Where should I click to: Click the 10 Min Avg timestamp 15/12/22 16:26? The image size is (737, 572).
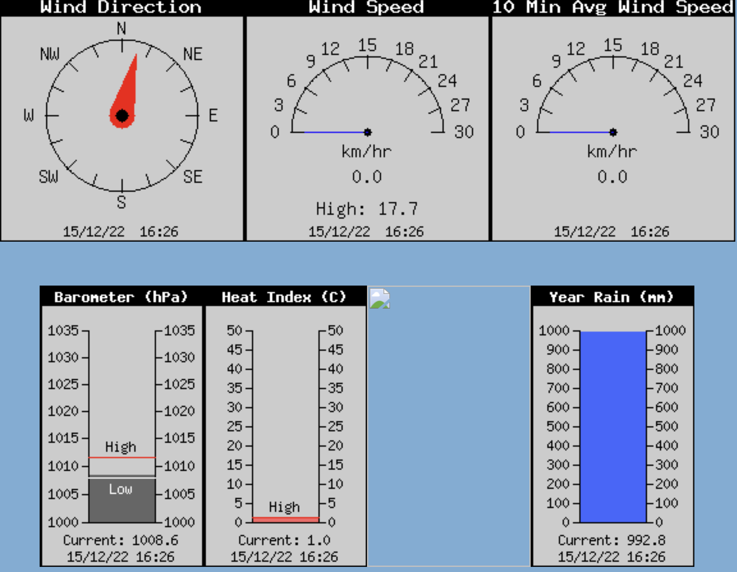[612, 231]
